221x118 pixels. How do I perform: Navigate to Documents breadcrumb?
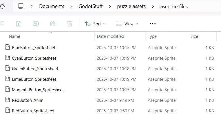click(52, 6)
